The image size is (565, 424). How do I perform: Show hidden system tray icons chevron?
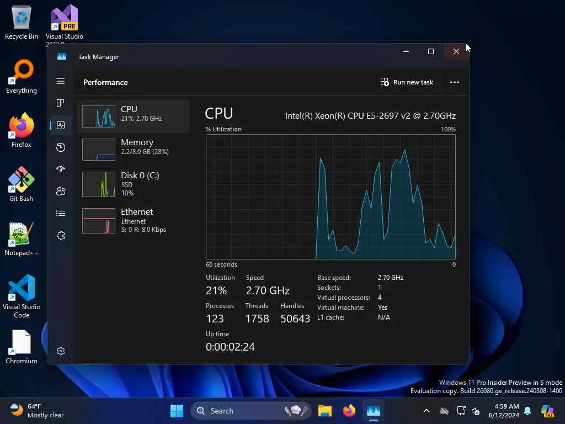pos(427,411)
